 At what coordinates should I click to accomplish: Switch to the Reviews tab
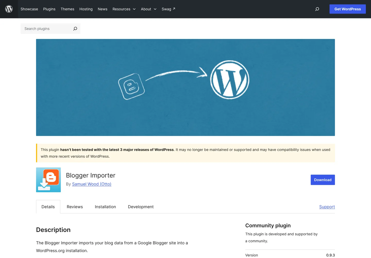[75, 207]
